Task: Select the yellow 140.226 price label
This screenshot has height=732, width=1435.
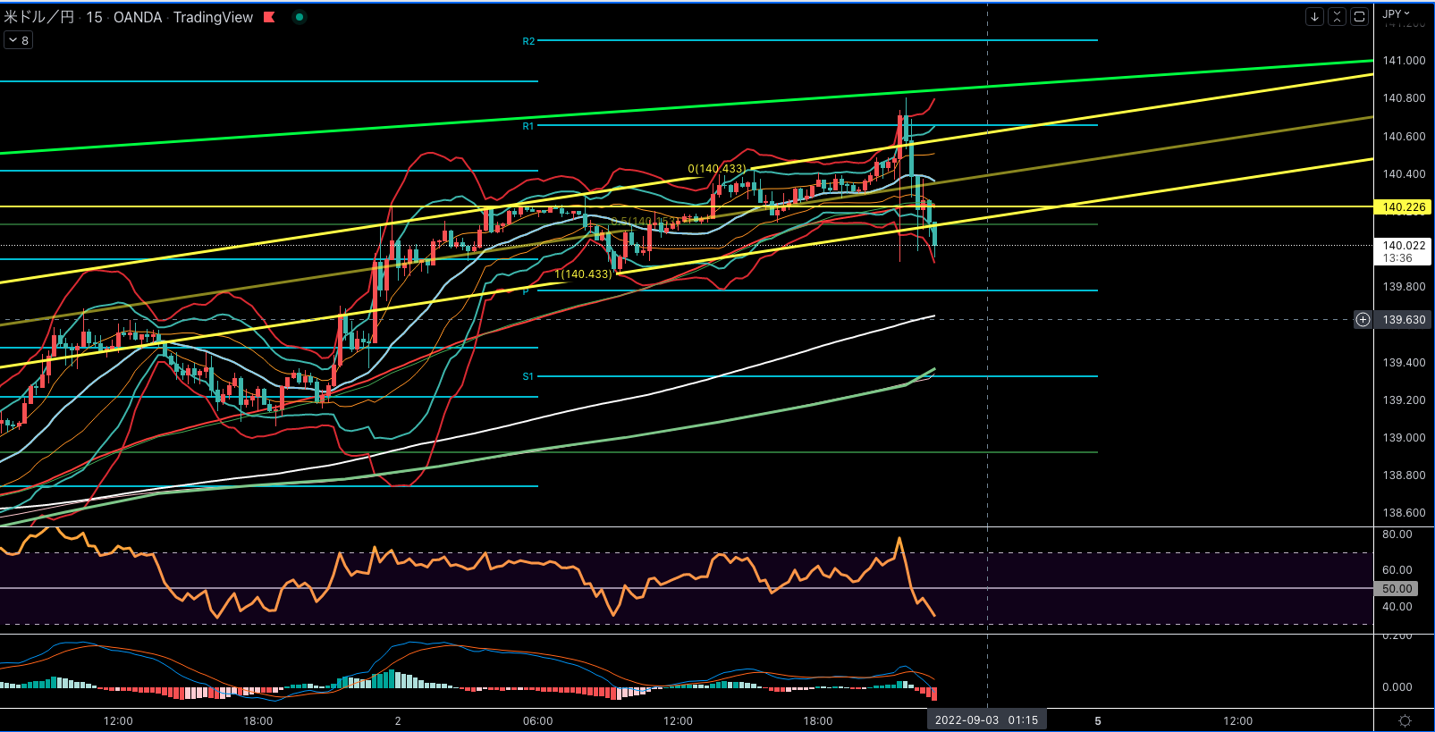Action: tap(1404, 206)
